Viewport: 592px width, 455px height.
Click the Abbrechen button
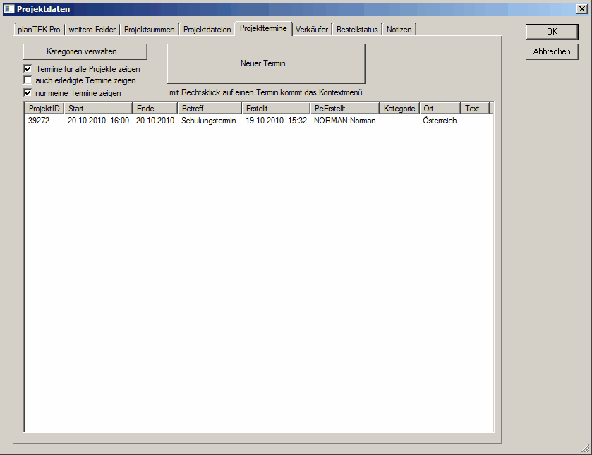point(552,51)
